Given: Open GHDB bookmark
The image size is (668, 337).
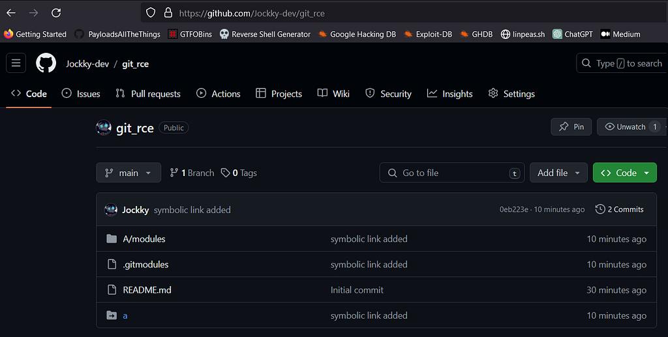Looking at the screenshot, I should tap(476, 34).
